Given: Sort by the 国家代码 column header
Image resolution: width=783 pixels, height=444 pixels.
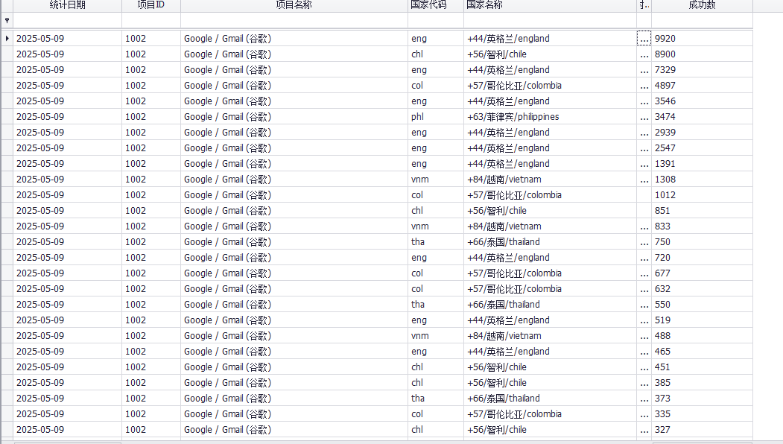Looking at the screenshot, I should pos(435,5).
